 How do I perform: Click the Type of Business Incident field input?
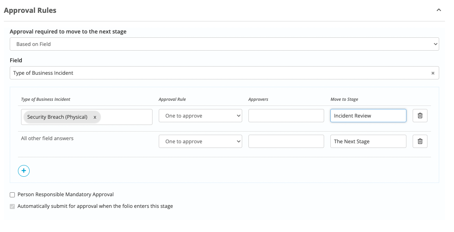click(x=224, y=73)
